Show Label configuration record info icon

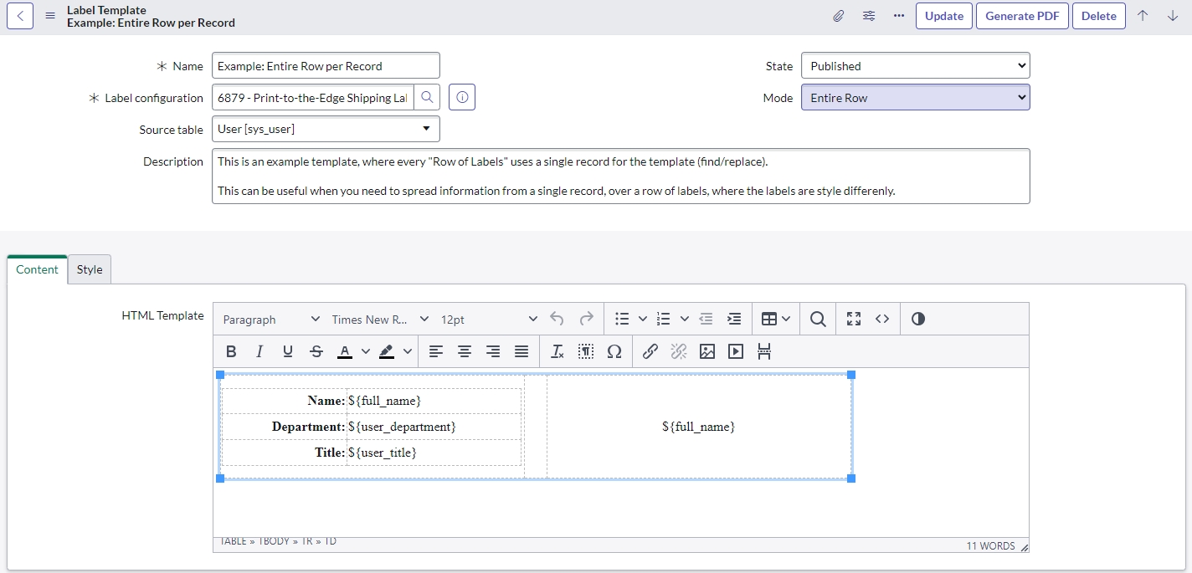click(x=462, y=98)
